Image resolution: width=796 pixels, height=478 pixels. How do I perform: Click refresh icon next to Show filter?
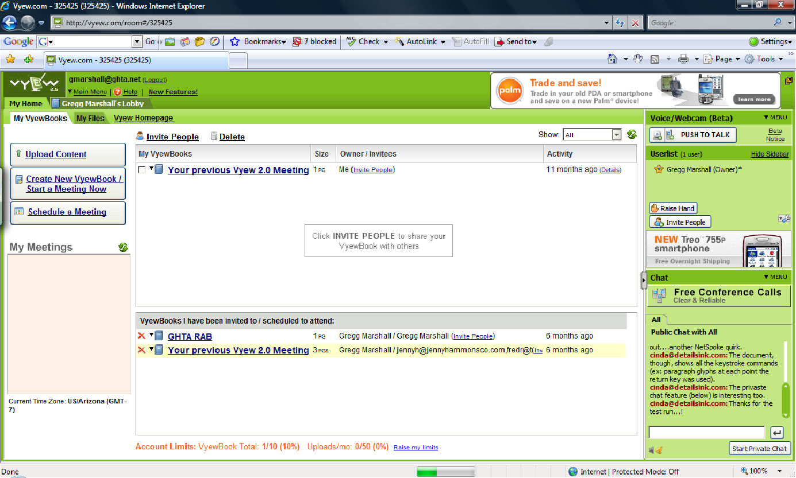632,134
